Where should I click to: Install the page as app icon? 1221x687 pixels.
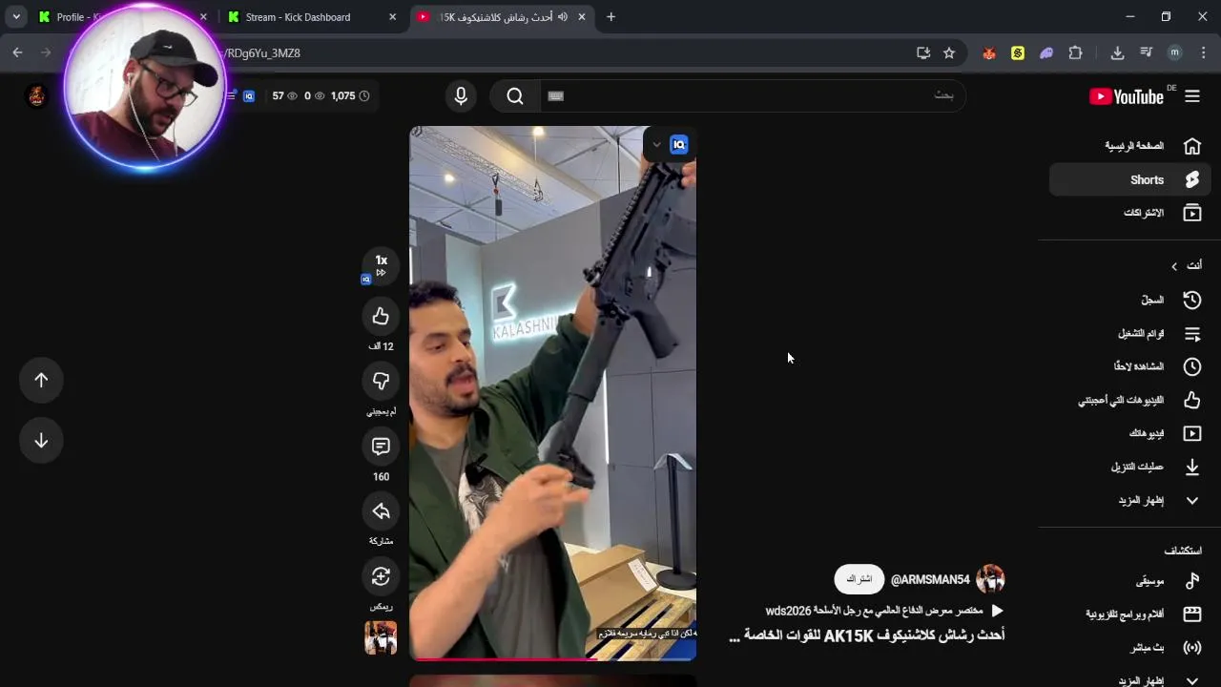click(923, 53)
